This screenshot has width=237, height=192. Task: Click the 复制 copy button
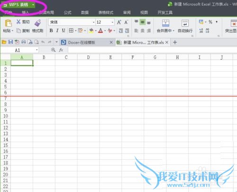23,31
